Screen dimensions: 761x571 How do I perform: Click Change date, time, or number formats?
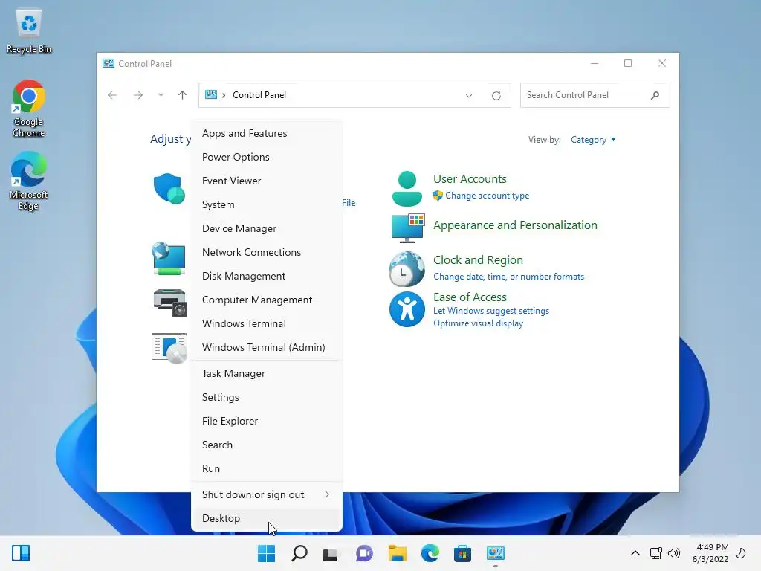[x=508, y=277]
